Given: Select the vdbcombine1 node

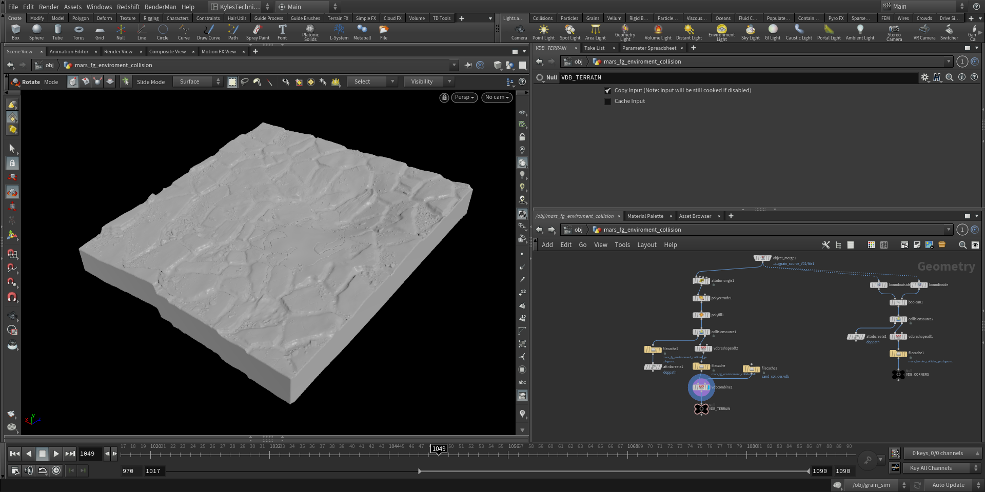Looking at the screenshot, I should click(x=701, y=387).
